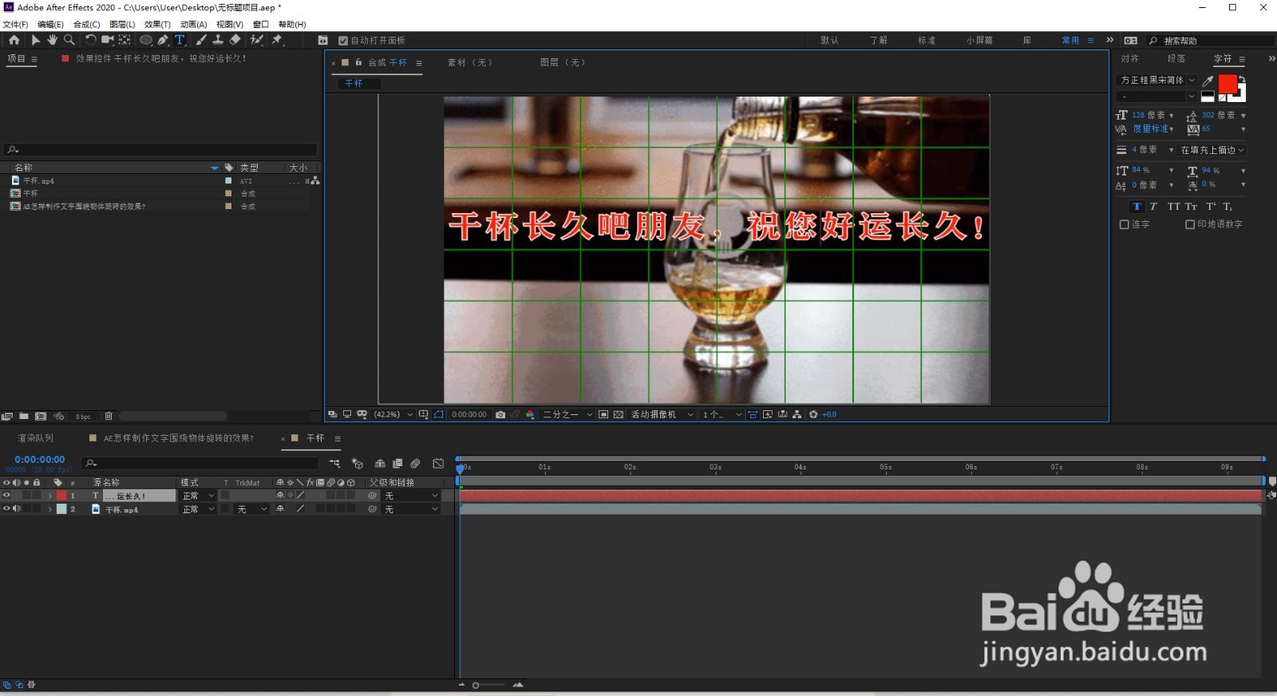Image resolution: width=1277 pixels, height=696 pixels.
Task: Create new folder icon in Project panel
Action: pos(24,416)
